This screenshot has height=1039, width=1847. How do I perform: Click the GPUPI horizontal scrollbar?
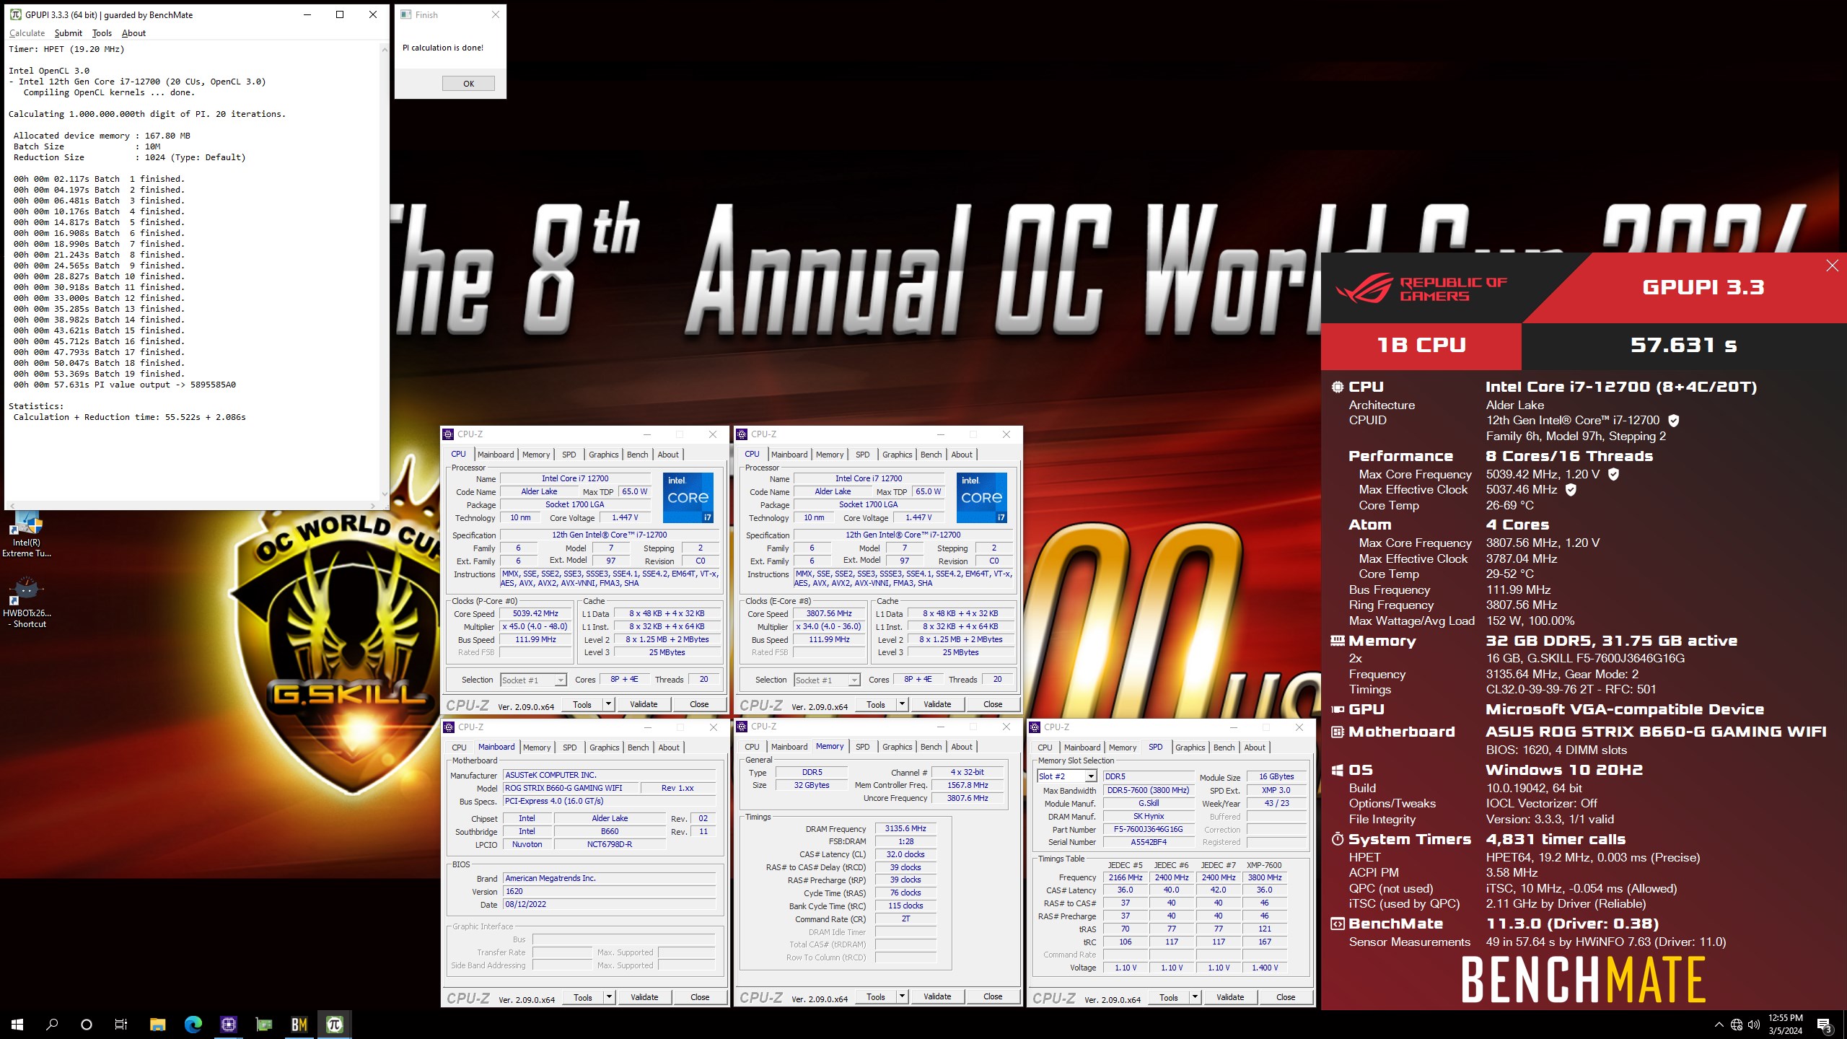click(x=191, y=505)
